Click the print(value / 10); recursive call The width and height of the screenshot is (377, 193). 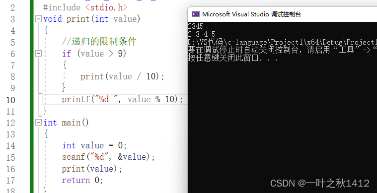pyautogui.click(x=122, y=76)
